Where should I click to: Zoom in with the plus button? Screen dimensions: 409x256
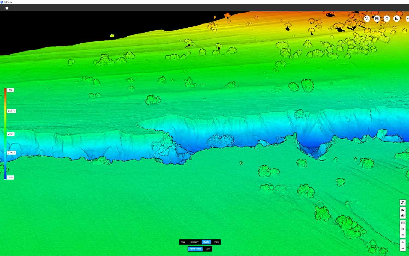click(x=403, y=242)
